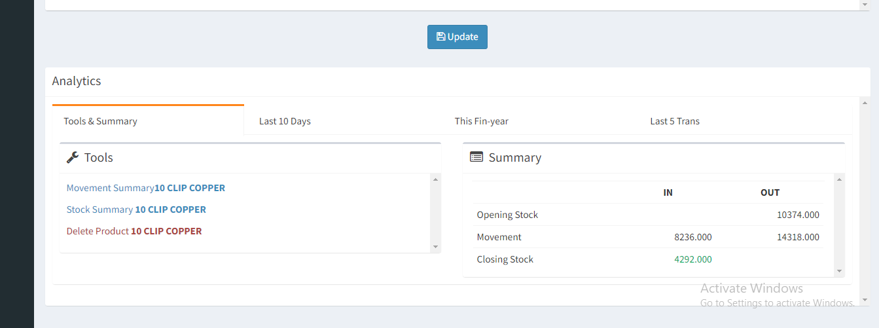Open Stock Summary 10 CLIP COPPER link
The image size is (879, 328).
(136, 210)
